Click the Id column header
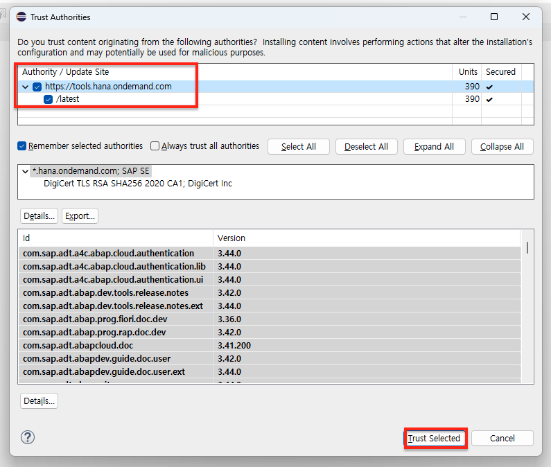The image size is (551, 467). (x=116, y=238)
